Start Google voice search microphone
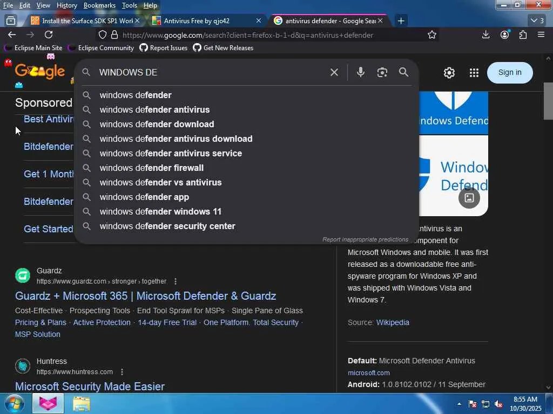553x414 pixels. pyautogui.click(x=360, y=72)
